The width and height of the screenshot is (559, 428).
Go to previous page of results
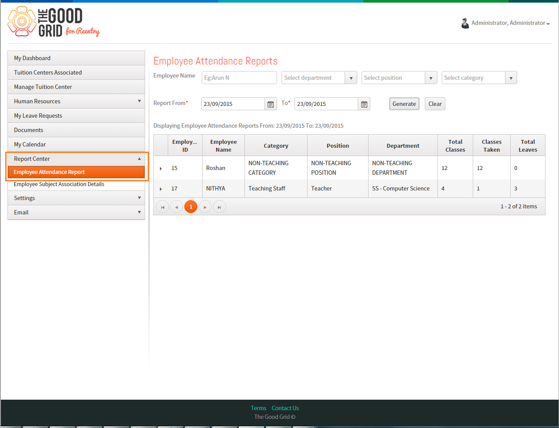pos(176,207)
